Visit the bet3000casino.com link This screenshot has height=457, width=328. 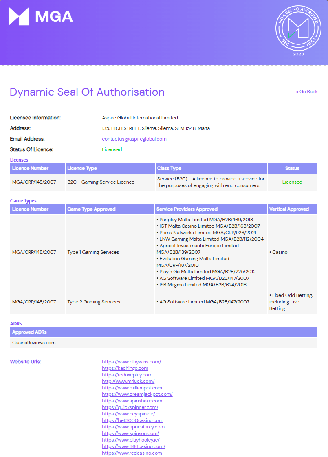click(133, 420)
